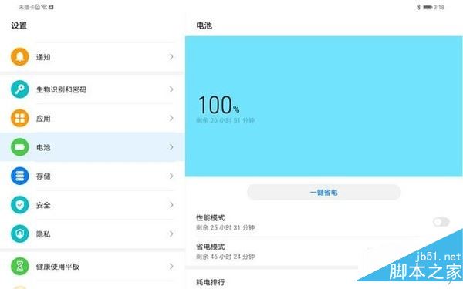Expand 存储 row chevron
This screenshot has height=289, width=463.
tap(171, 176)
